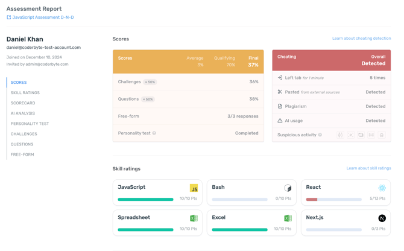Click the React atom logo icon

click(382, 188)
